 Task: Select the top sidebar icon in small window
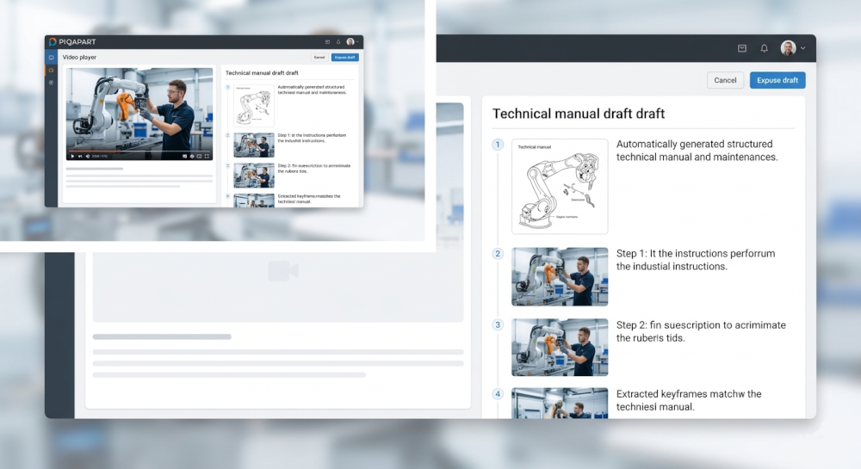pyautogui.click(x=51, y=58)
